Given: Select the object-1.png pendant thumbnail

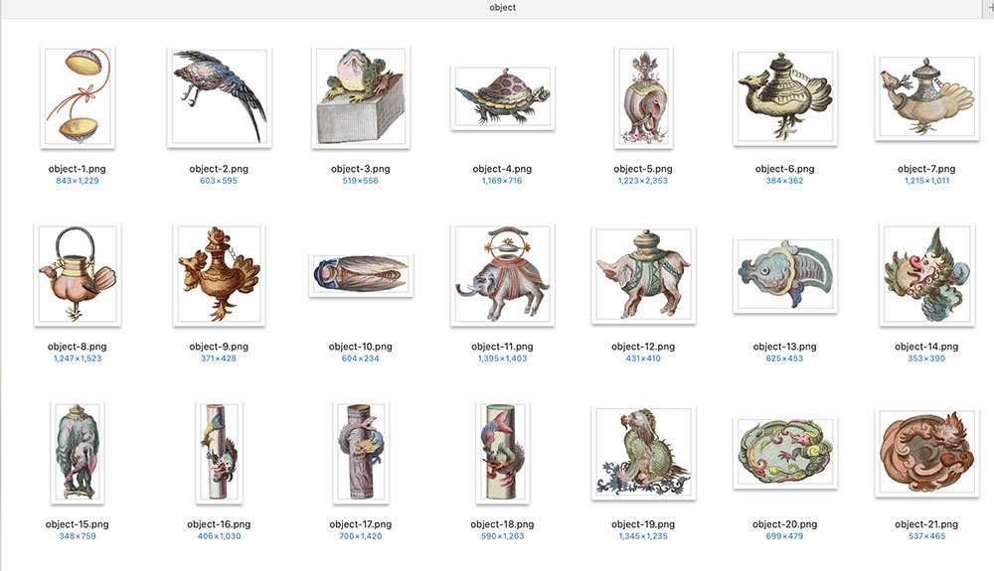Looking at the screenshot, I should [78, 97].
